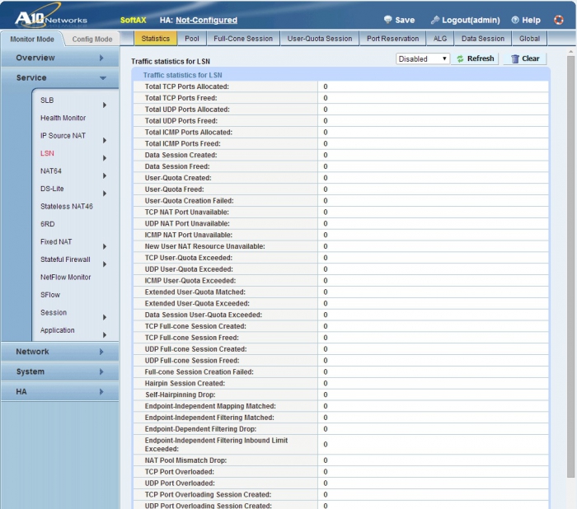The height and width of the screenshot is (509, 577).
Task: Click the A10 Networks logo
Action: tap(51, 17)
